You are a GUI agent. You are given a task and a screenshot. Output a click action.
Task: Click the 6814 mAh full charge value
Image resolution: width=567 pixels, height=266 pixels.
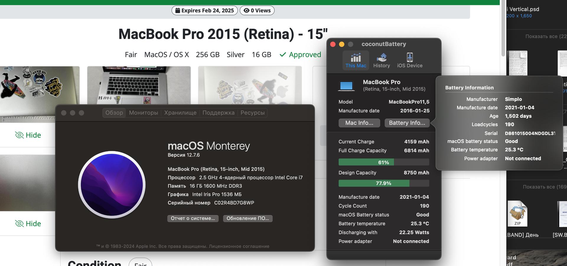[x=416, y=151]
